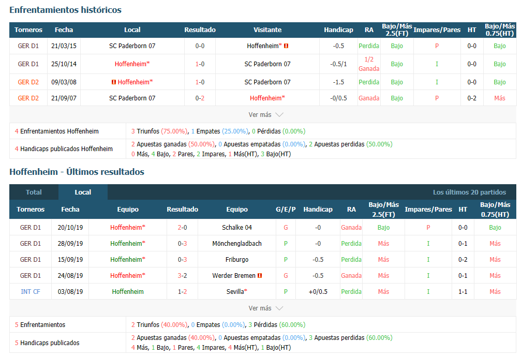This screenshot has height=357, width=522.
Task: Open Mönchengladbach team link
Action: (237, 244)
